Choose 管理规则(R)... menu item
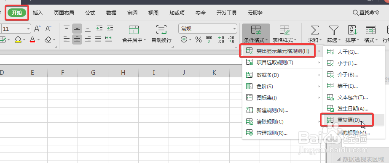 click(282, 133)
